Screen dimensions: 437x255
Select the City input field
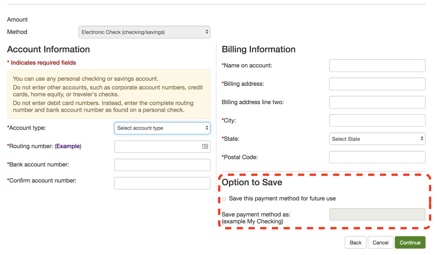pyautogui.click(x=377, y=120)
